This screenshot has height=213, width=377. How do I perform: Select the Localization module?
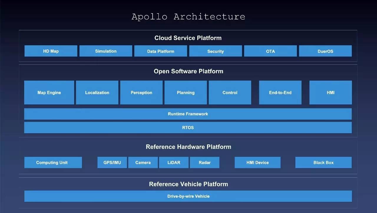click(97, 92)
